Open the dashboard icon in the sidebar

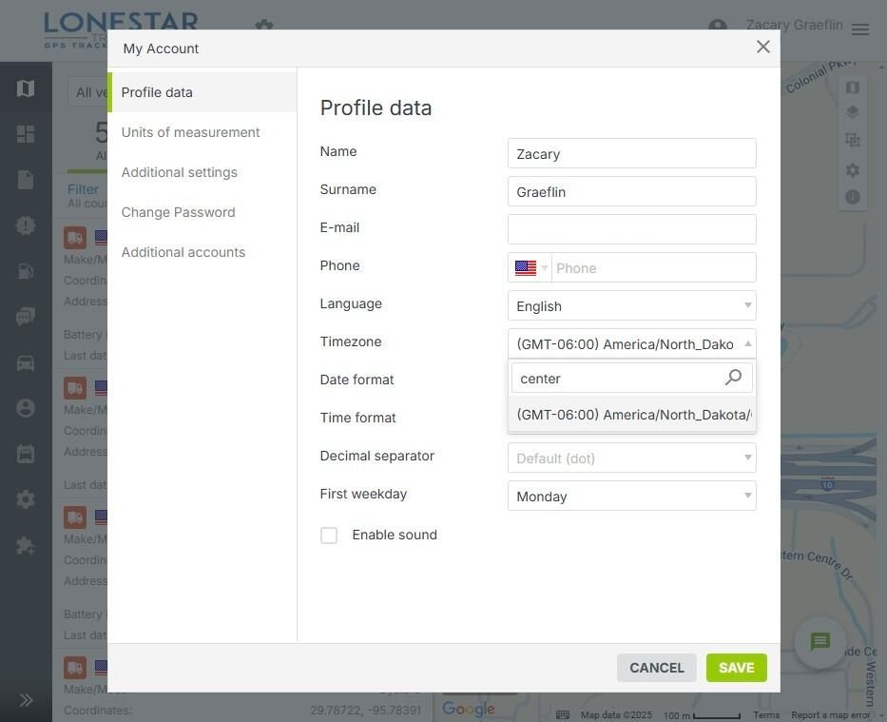pos(26,134)
